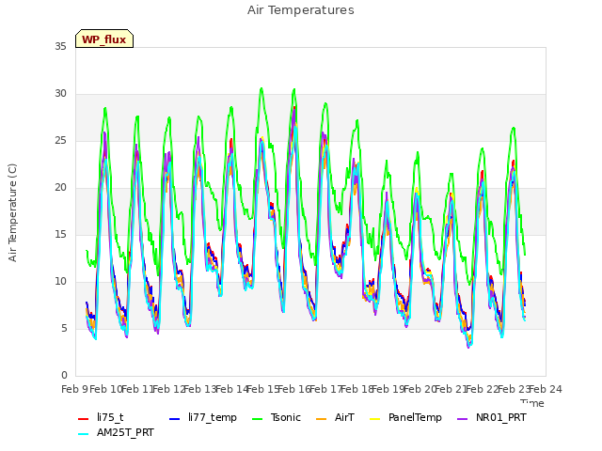
Task: Click the WP_flux site label badge
Action: click(x=104, y=39)
